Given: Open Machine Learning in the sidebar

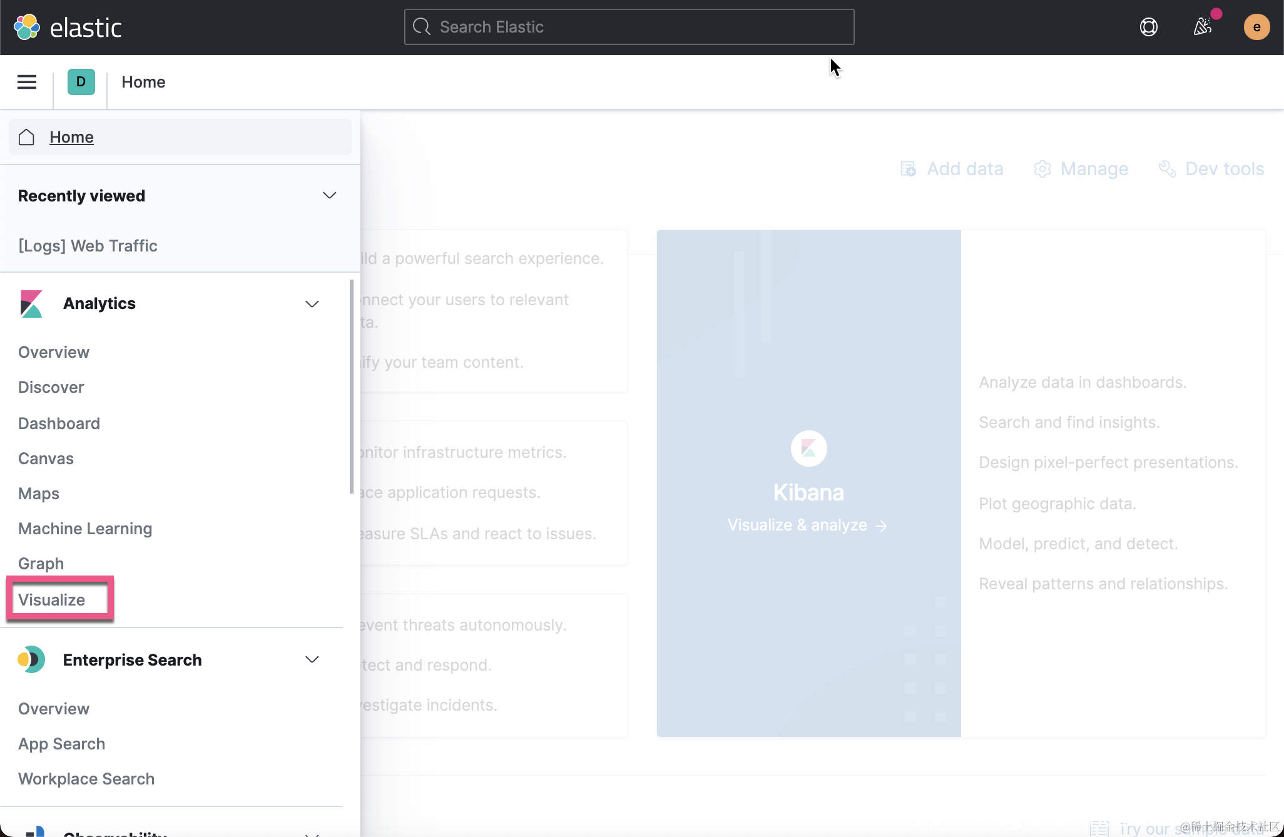Looking at the screenshot, I should tap(85, 529).
